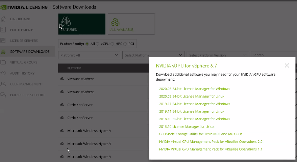This screenshot has width=297, height=162.
Task: Select first Citrix XenServer row text
Action: pos(80,105)
